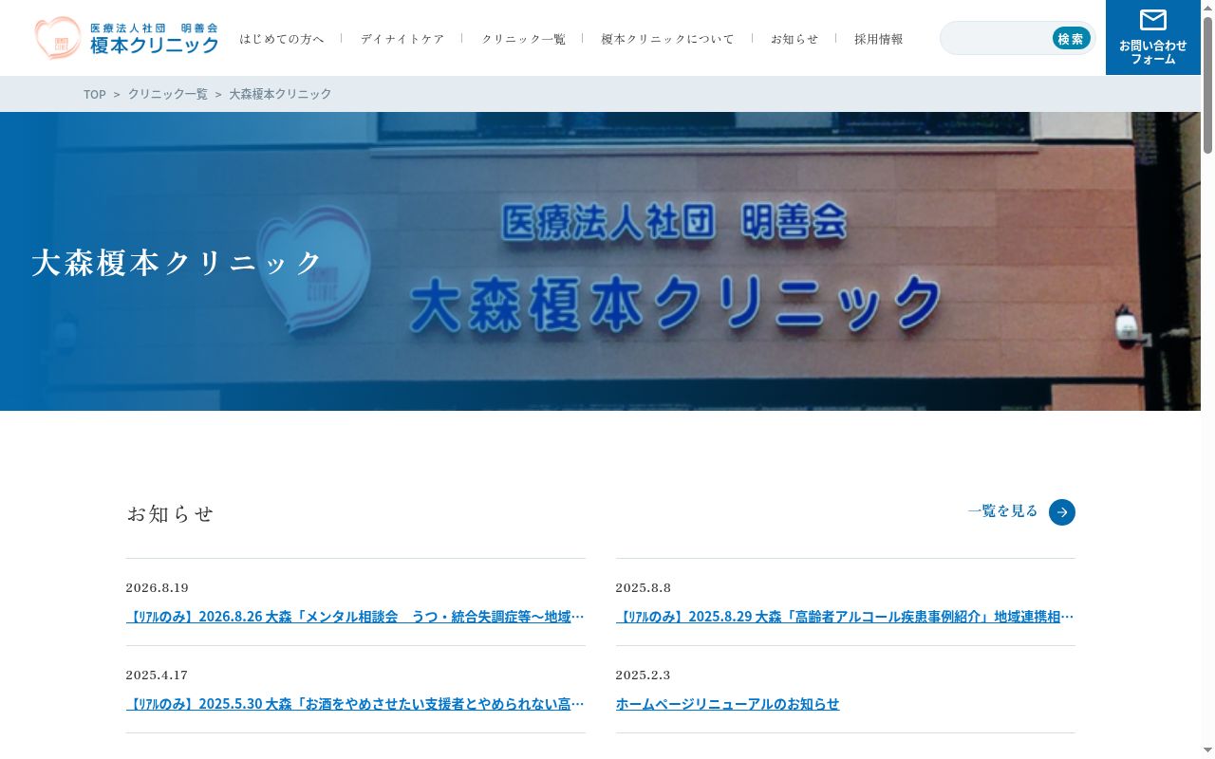Open 榎本クリニックについて menu item
This screenshot has width=1215, height=759.
point(668,39)
